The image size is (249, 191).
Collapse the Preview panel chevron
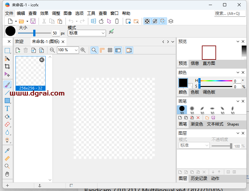pyautogui.click(x=238, y=41)
